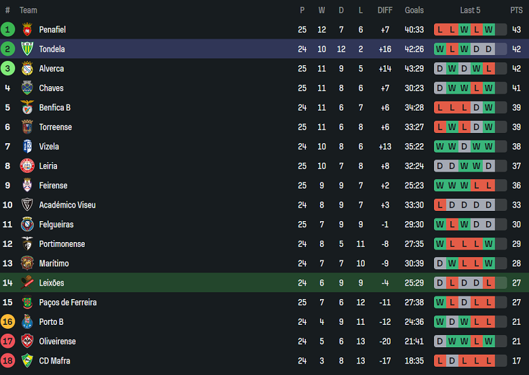Open the Chaves team link
This screenshot has height=375, width=529.
51,88
